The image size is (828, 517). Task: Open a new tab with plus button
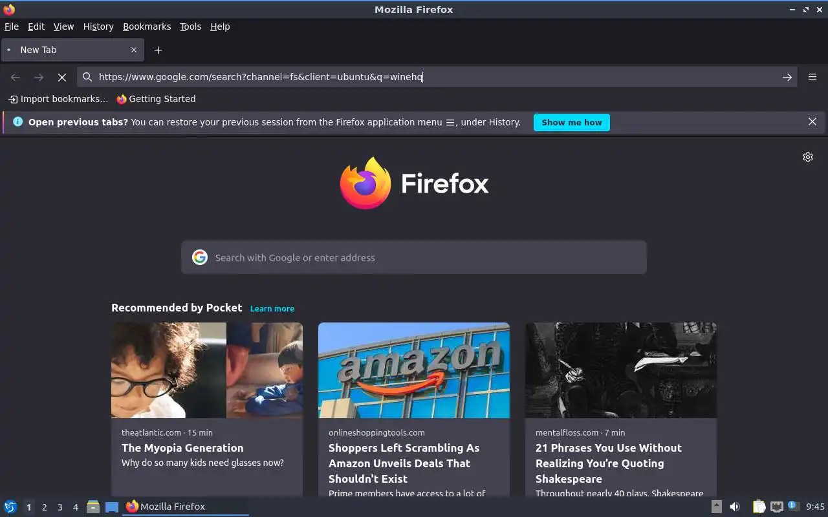(x=158, y=50)
